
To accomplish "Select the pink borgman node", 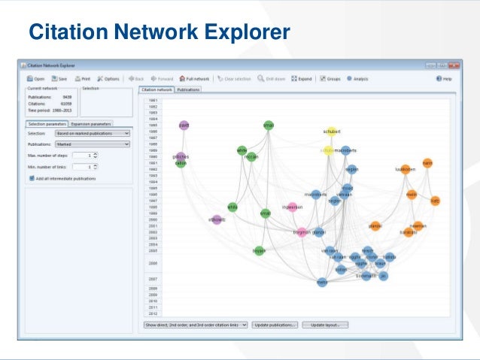I will coord(302,232).
